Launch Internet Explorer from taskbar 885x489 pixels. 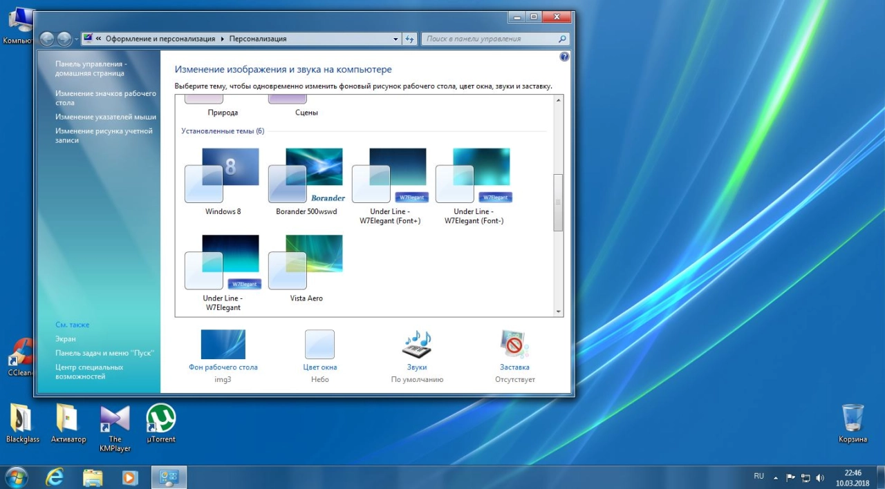(x=55, y=477)
